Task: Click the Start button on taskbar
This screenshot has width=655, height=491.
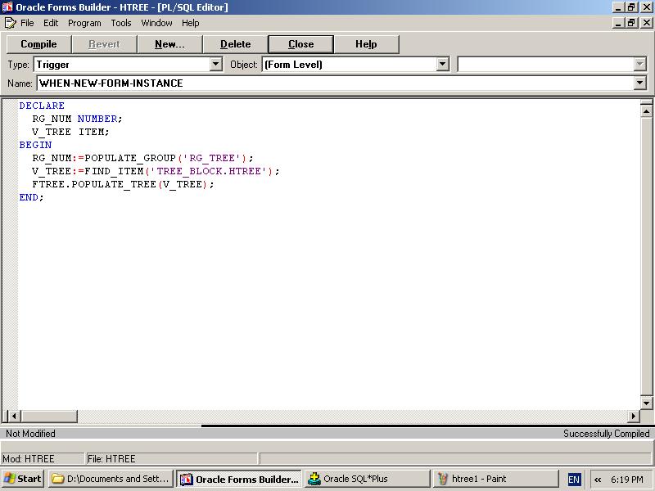Action: tap(23, 479)
